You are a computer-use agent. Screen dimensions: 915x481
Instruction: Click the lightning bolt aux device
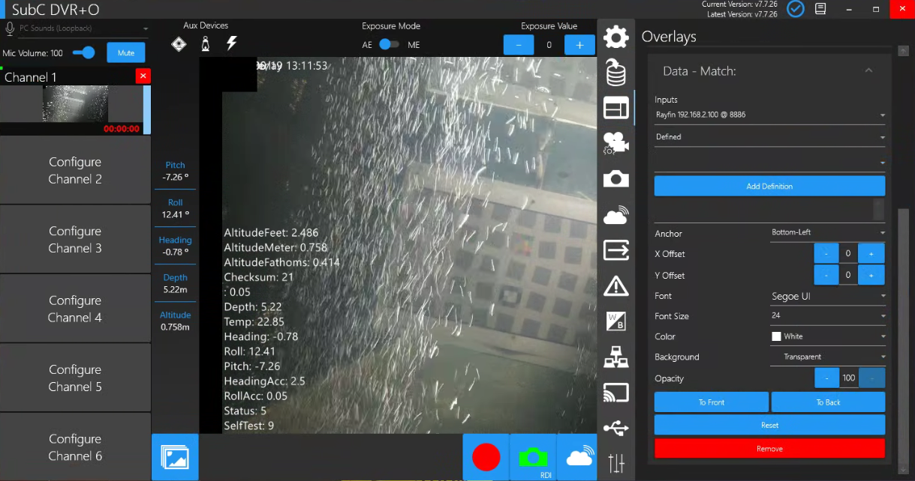[x=231, y=43]
